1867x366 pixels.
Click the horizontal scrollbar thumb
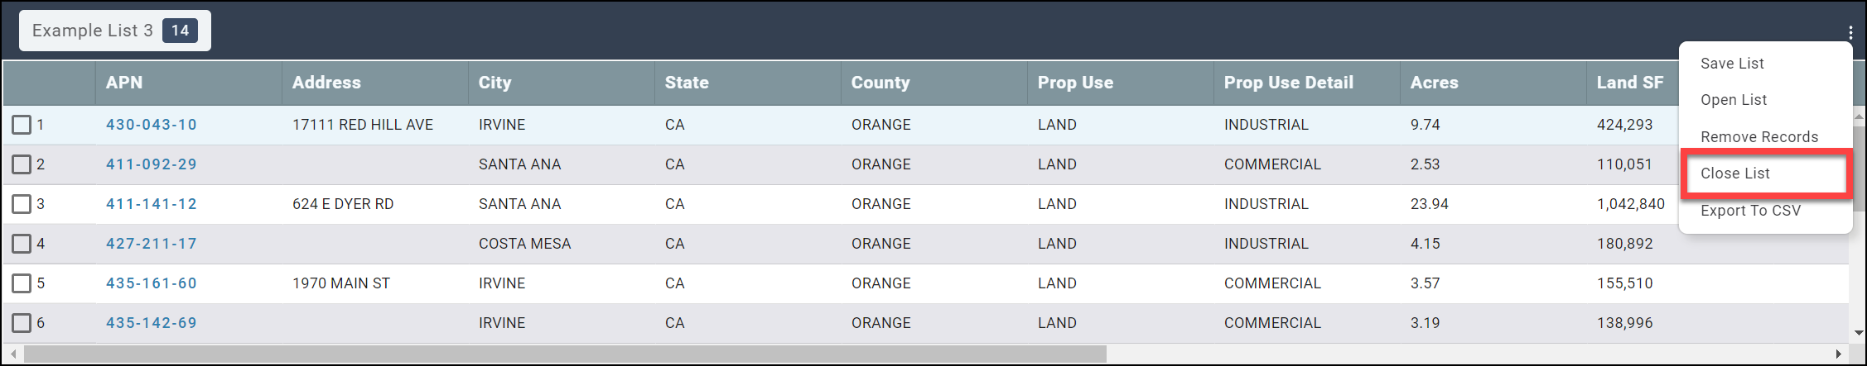click(x=565, y=354)
